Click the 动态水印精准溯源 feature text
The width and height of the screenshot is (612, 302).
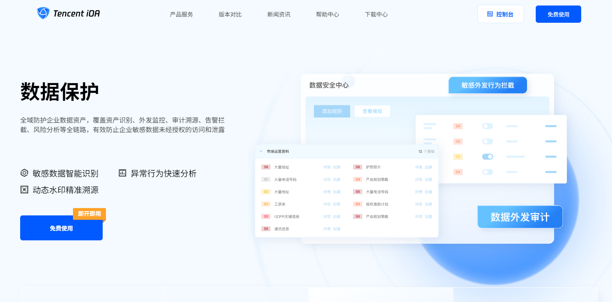click(x=66, y=190)
